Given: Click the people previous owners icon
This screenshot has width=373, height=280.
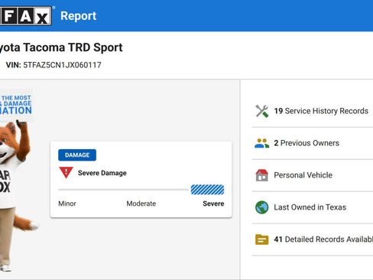Looking at the screenshot, I should pyautogui.click(x=262, y=143).
